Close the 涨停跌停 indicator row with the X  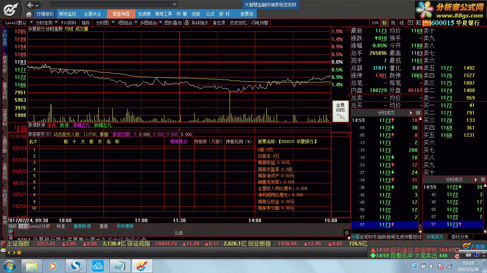point(348,125)
